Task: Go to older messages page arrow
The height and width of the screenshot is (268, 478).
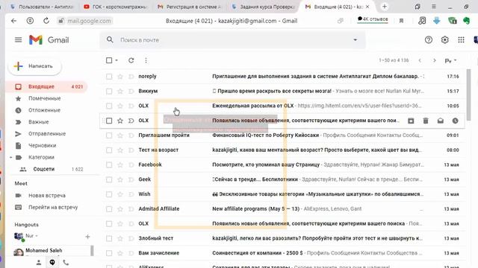Action: (x=435, y=60)
